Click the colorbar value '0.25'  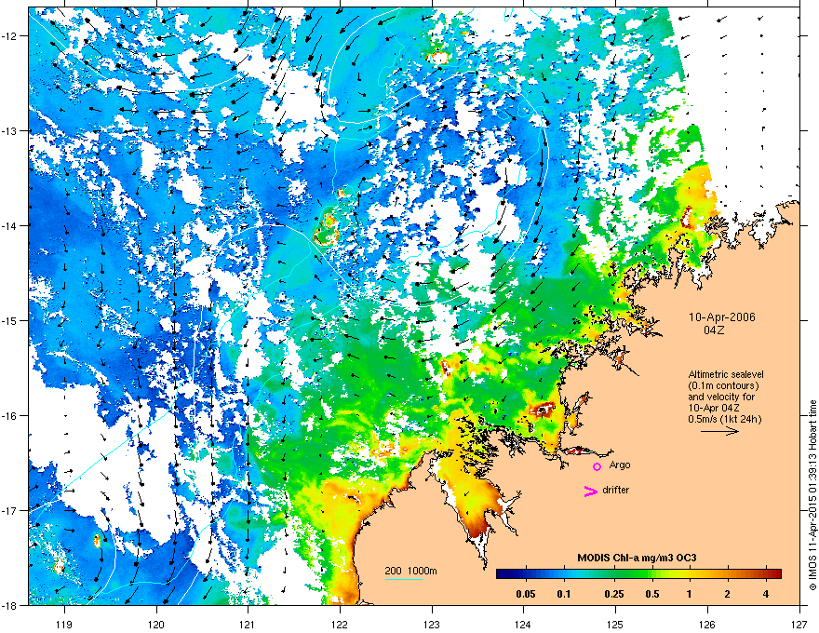(613, 594)
